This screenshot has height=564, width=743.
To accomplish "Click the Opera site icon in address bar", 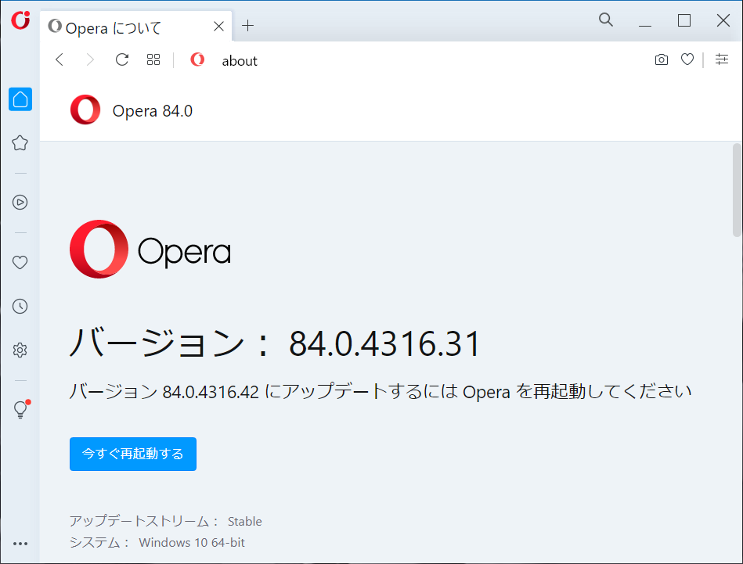I will click(x=197, y=59).
